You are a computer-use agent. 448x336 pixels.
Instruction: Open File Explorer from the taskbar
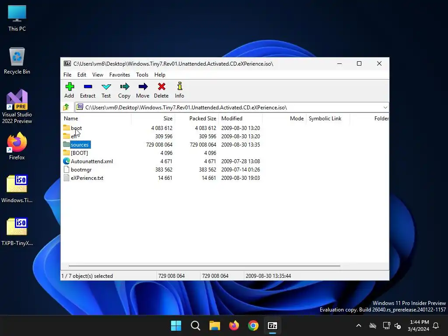click(214, 325)
